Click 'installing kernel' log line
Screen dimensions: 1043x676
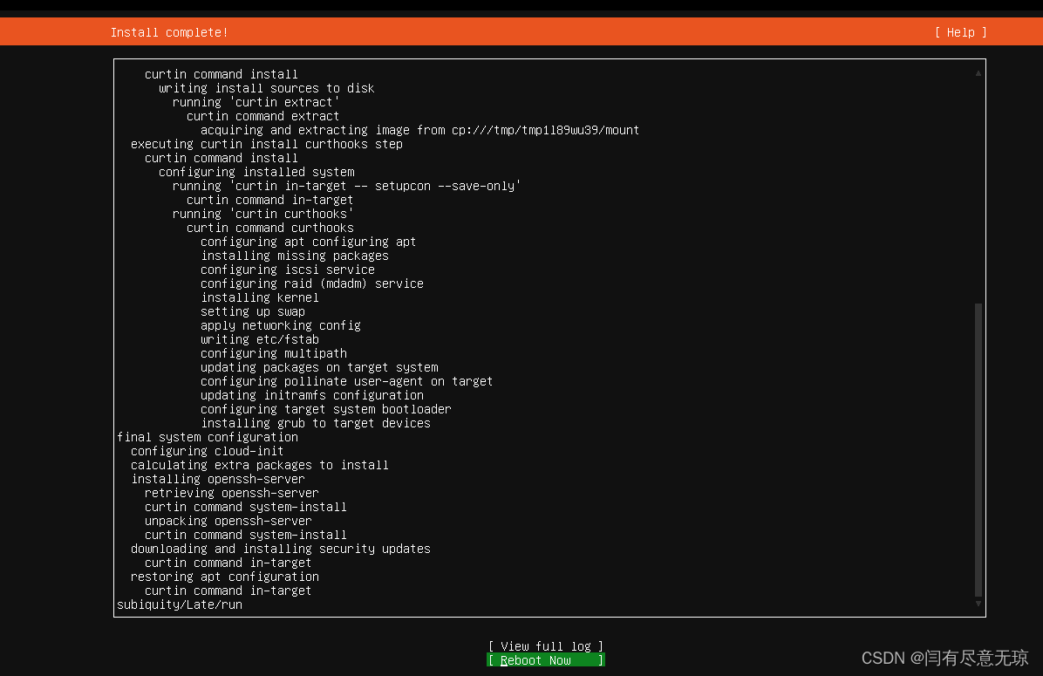point(259,297)
